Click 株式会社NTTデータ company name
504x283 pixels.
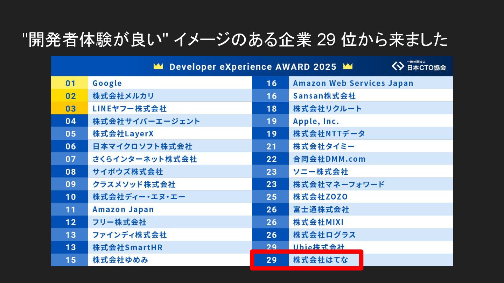coord(329,134)
